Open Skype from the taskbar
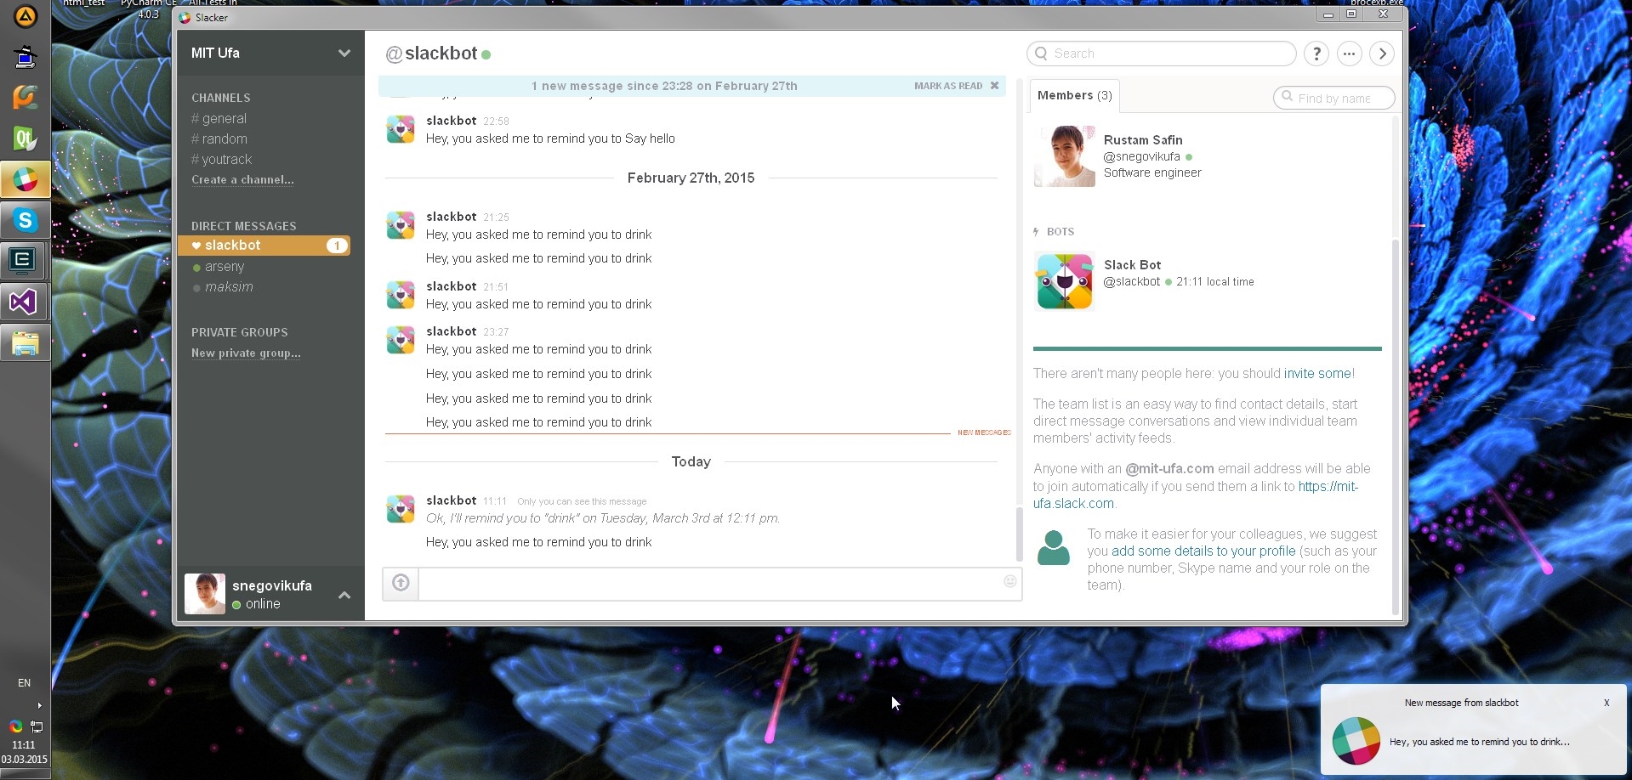Viewport: 1632px width, 780px height. (25, 221)
